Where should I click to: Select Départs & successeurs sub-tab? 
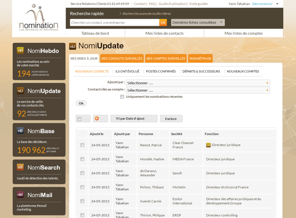201,71
